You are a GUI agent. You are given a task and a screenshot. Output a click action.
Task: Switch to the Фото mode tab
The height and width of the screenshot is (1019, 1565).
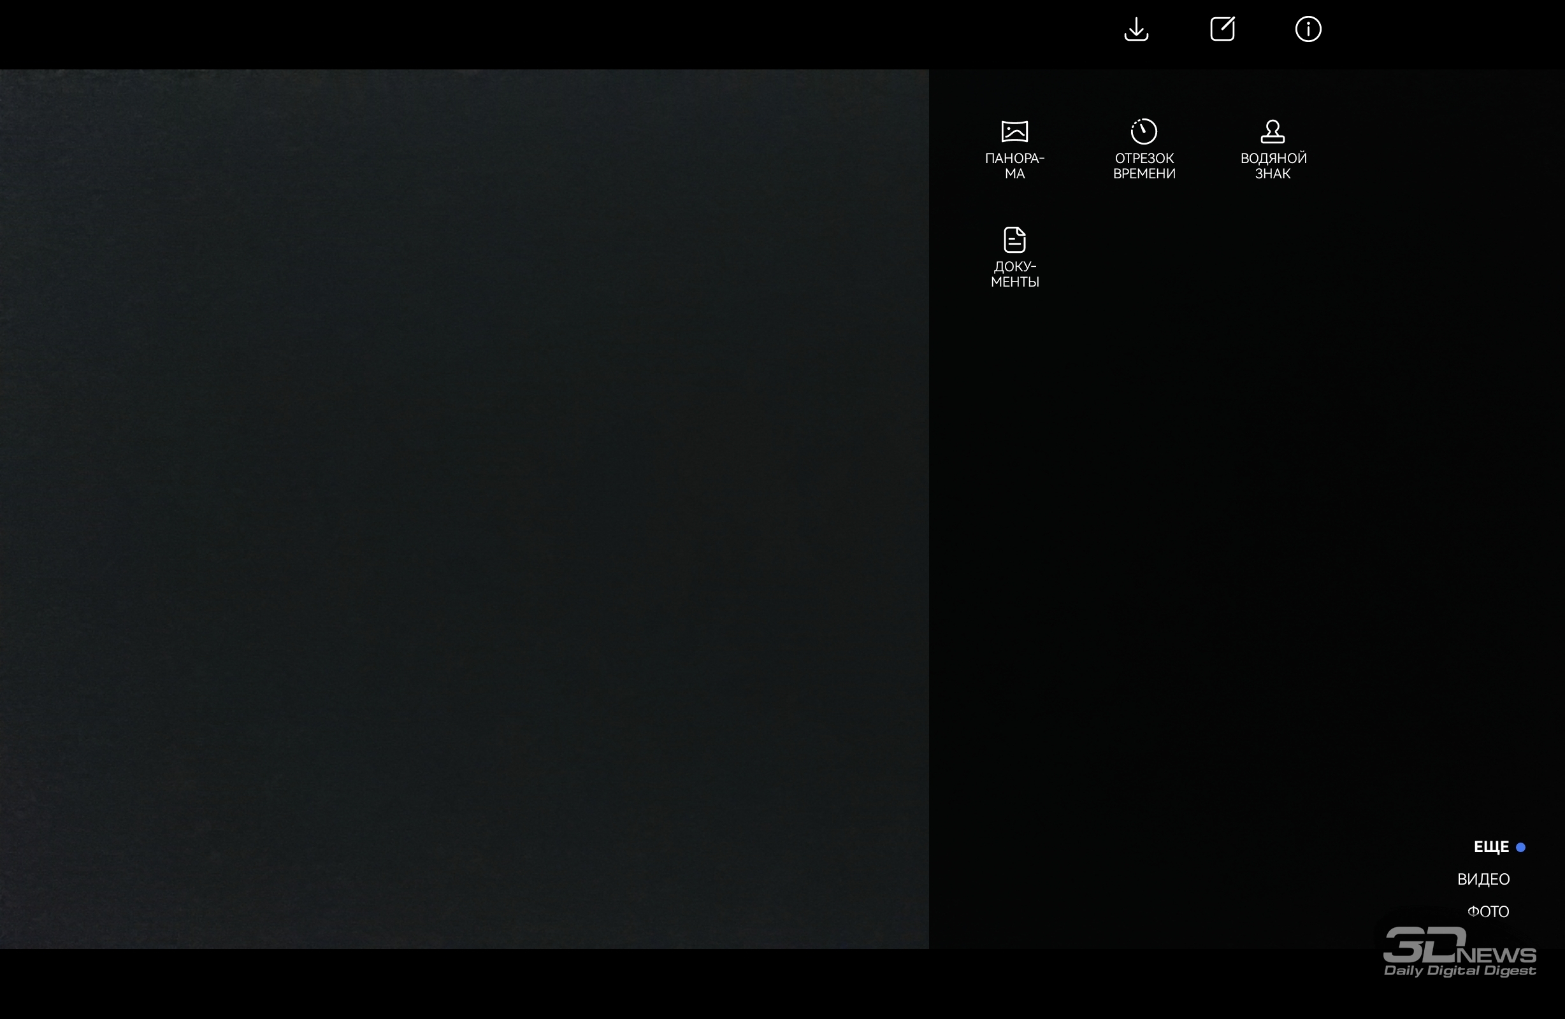pyautogui.click(x=1488, y=911)
